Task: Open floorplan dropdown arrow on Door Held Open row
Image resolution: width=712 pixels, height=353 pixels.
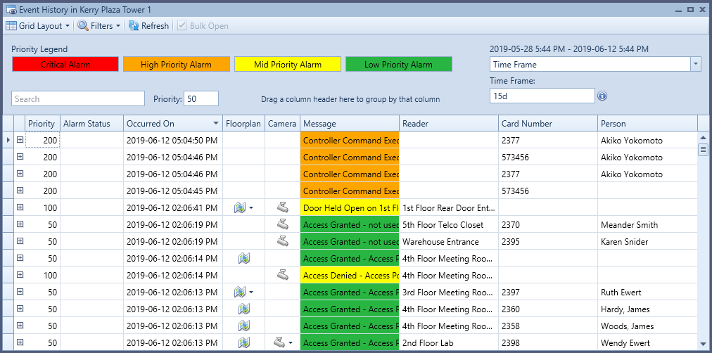Action: pyautogui.click(x=250, y=208)
